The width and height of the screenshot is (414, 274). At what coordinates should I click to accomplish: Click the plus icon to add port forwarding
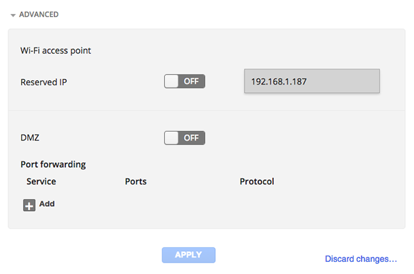tap(29, 205)
